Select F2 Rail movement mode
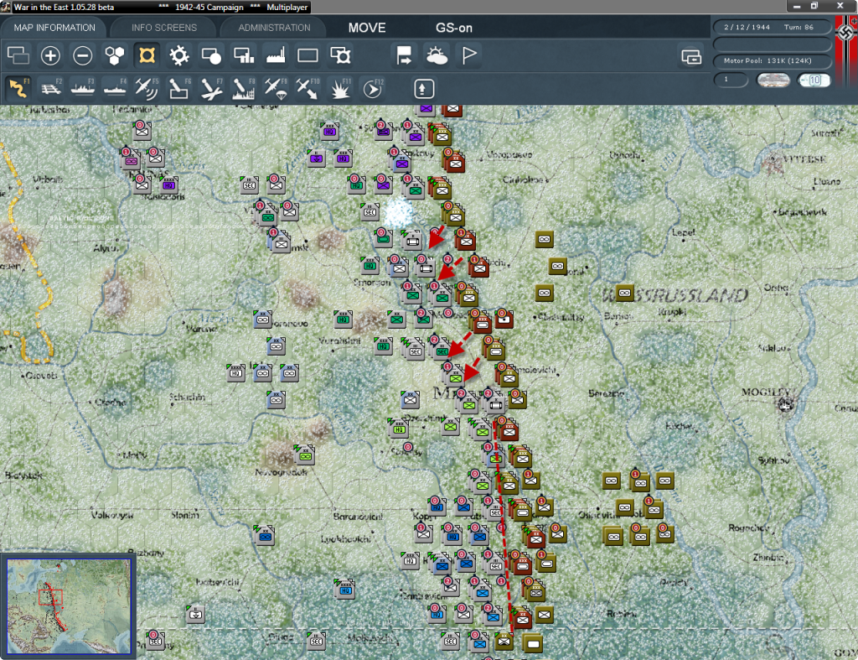The height and width of the screenshot is (660, 858). 50,89
